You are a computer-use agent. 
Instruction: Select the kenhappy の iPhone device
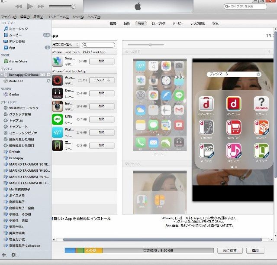[x=24, y=75]
